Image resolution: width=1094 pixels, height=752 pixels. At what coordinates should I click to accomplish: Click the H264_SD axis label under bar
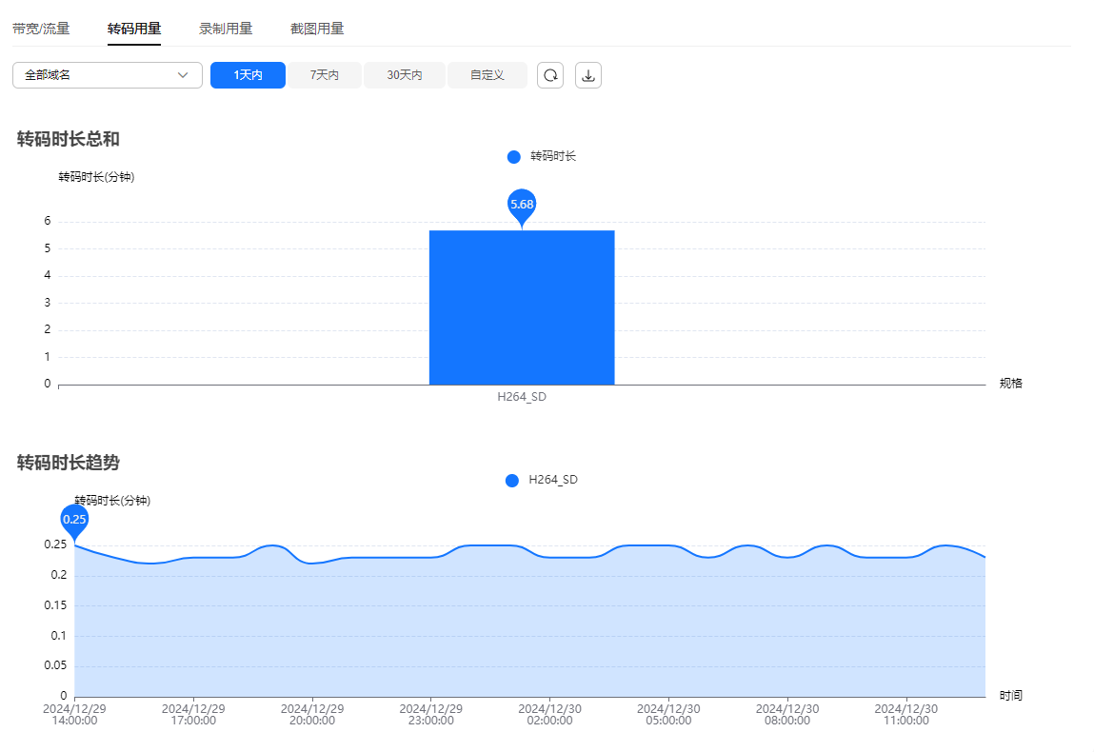pos(522,397)
